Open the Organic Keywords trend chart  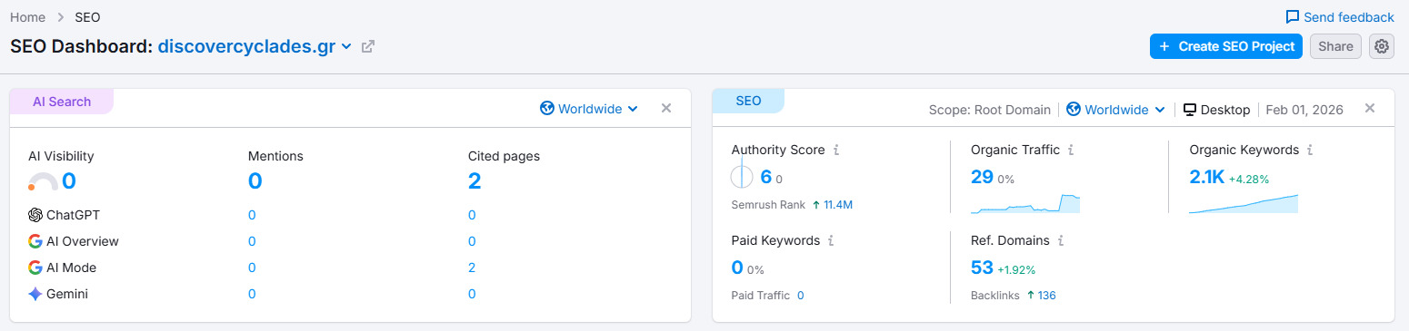click(x=1244, y=203)
